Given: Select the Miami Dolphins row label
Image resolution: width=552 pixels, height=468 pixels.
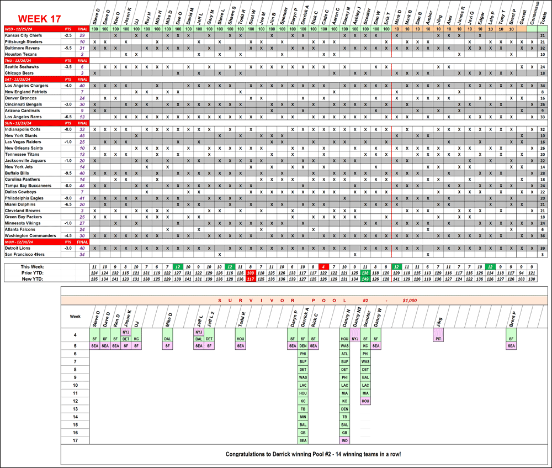Looking at the screenshot, I should tap(20, 204).
